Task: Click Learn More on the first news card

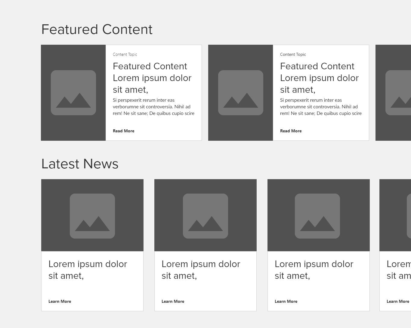Action: (x=60, y=301)
